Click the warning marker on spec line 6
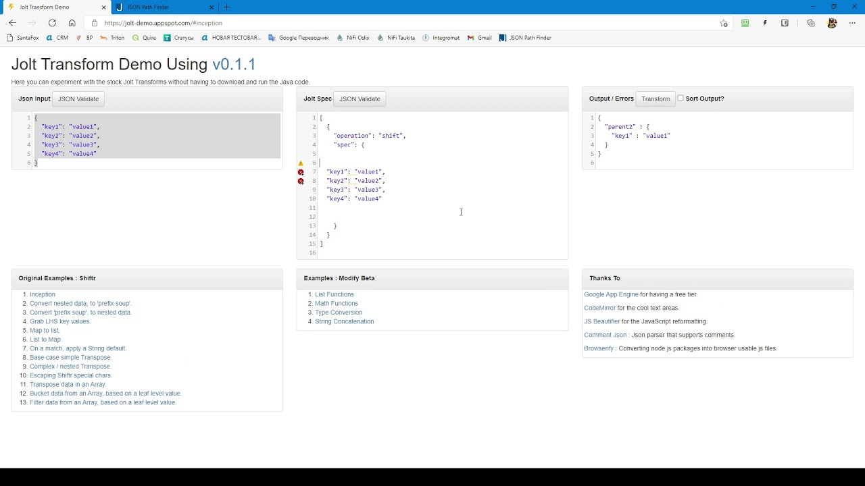This screenshot has height=486, width=865. coord(301,163)
